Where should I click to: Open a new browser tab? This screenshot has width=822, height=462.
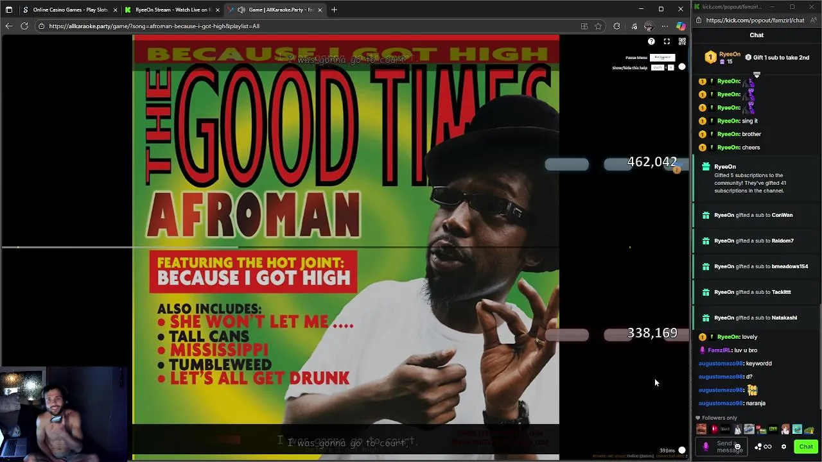tap(334, 10)
